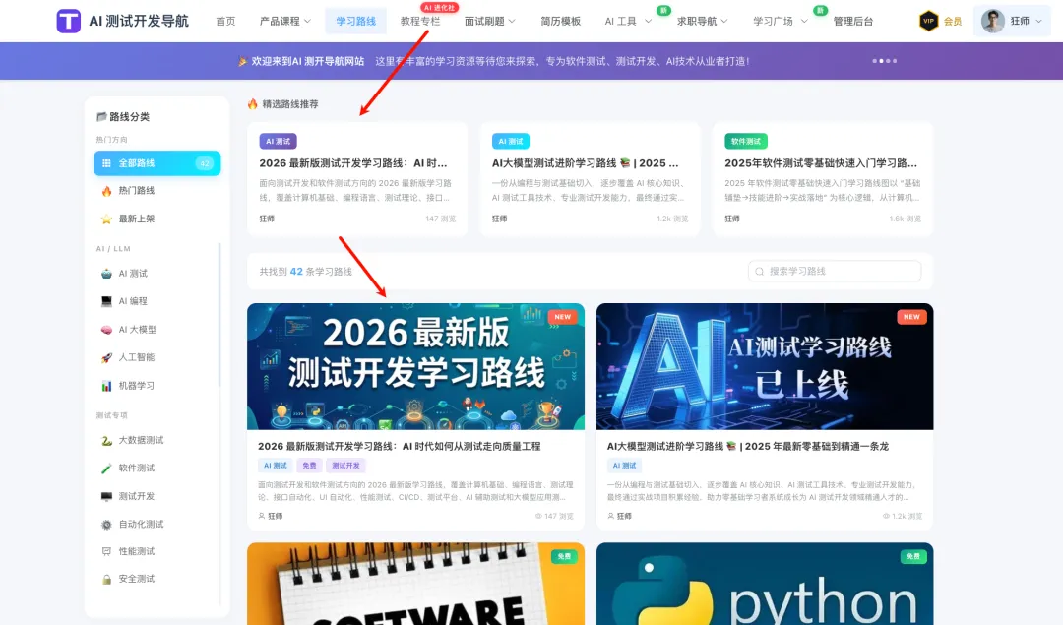Click views eye icon beside 1.2k 浏览

tap(886, 516)
